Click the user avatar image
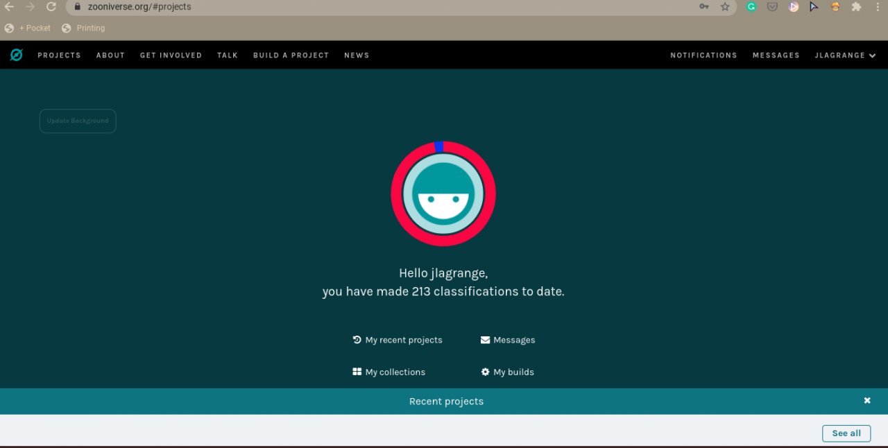Viewport: 888px width, 448px height. click(x=443, y=193)
